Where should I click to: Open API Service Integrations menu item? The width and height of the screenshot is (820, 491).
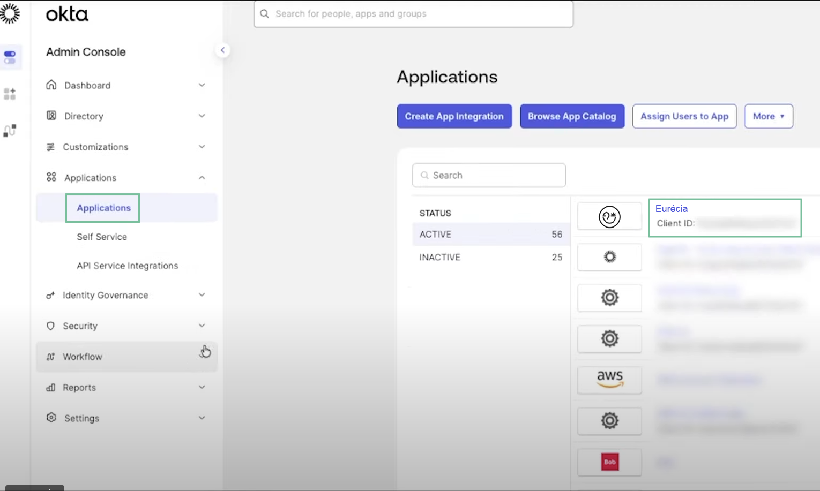pos(127,266)
